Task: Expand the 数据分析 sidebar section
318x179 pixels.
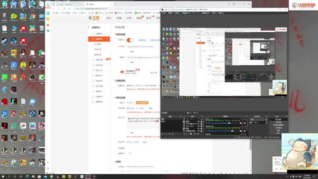Action: pyautogui.click(x=107, y=76)
